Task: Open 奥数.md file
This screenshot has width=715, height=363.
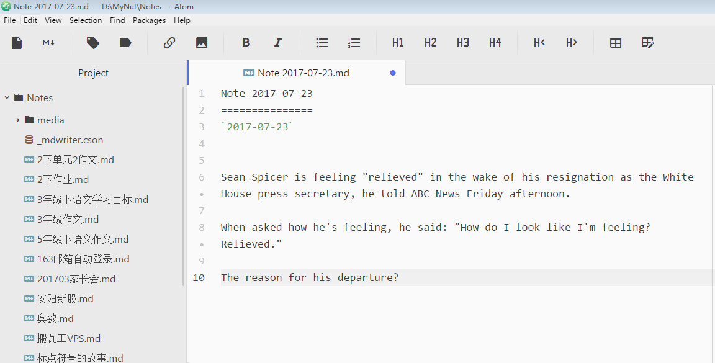Action: [x=55, y=318]
